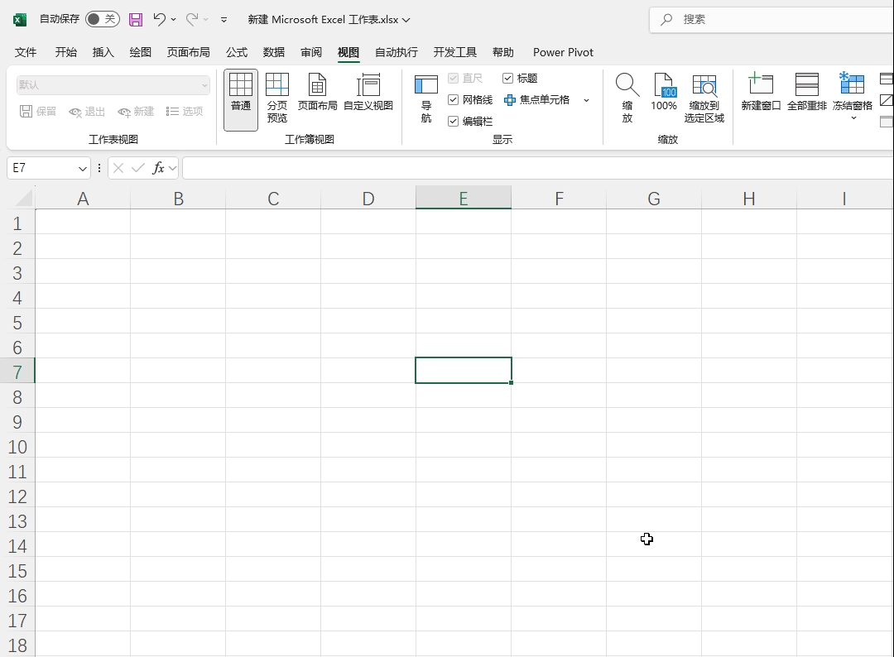Select row 3 header

coord(17,273)
